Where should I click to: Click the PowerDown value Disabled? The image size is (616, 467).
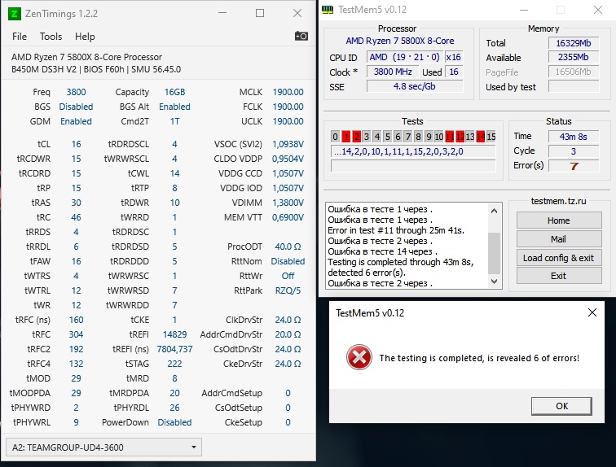174,422
